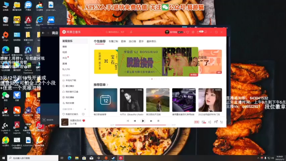
Task: Select the 专属定制 tab
Action: [x=113, y=42]
